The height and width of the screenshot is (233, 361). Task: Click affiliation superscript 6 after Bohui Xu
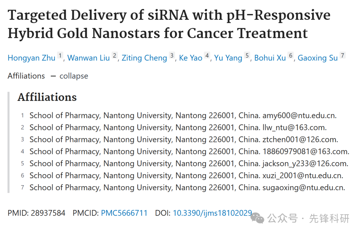[290, 55]
